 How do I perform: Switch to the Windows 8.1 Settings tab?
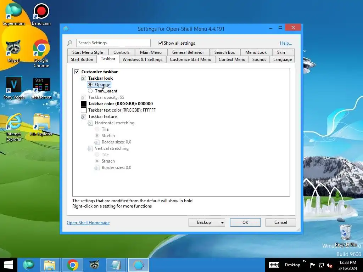[x=143, y=59]
